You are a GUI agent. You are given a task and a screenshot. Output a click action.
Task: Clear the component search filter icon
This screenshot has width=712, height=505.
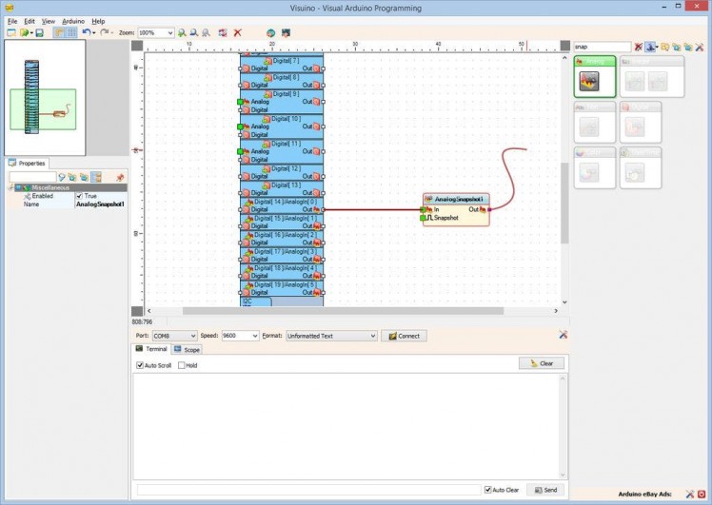point(639,46)
